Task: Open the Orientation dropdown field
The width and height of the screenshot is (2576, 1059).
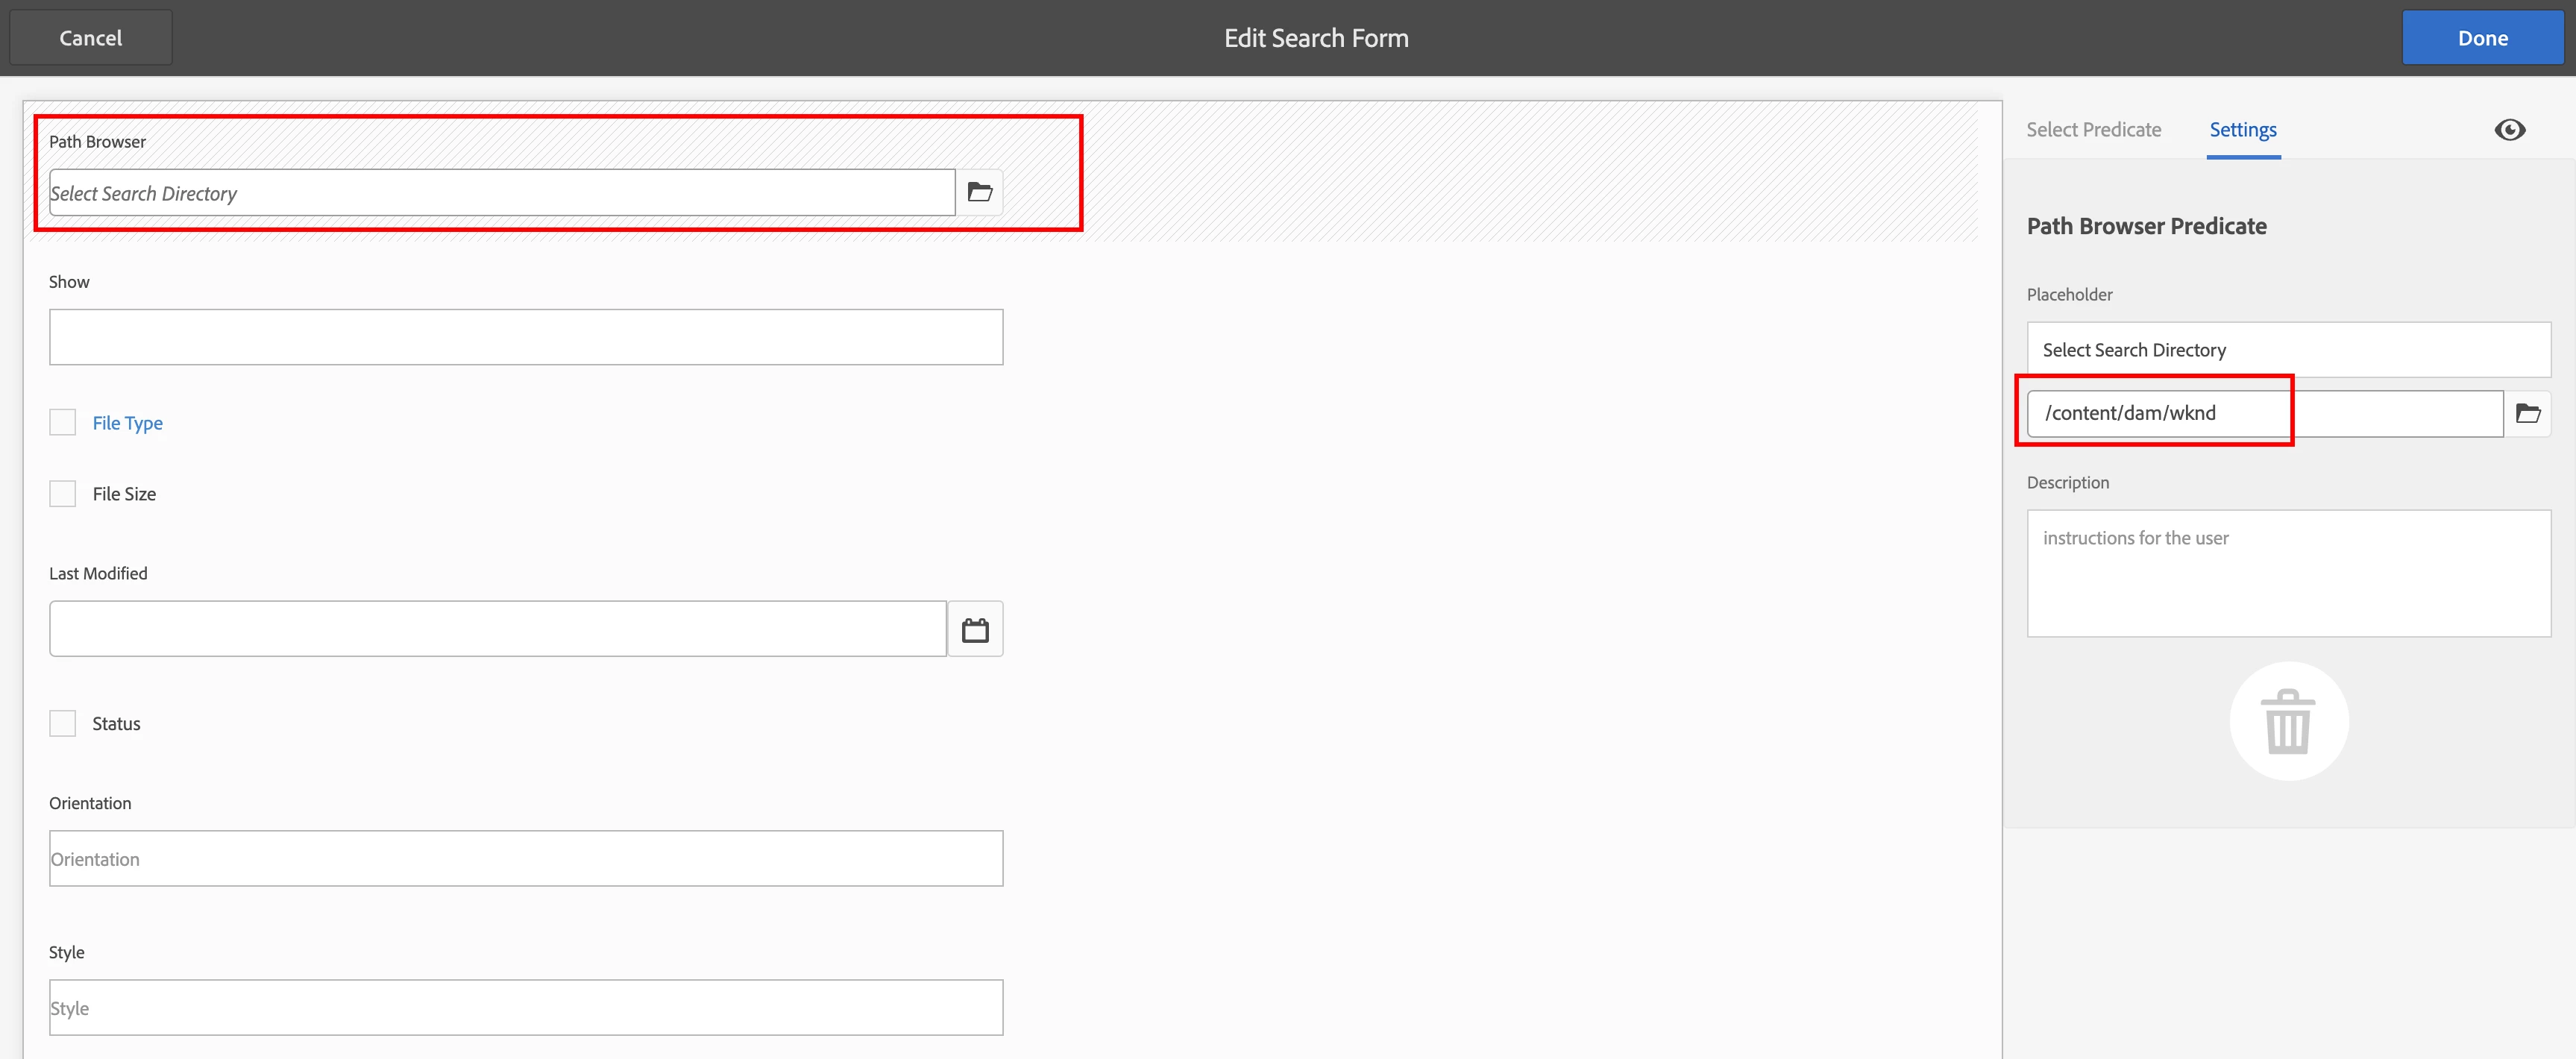Action: coord(526,858)
